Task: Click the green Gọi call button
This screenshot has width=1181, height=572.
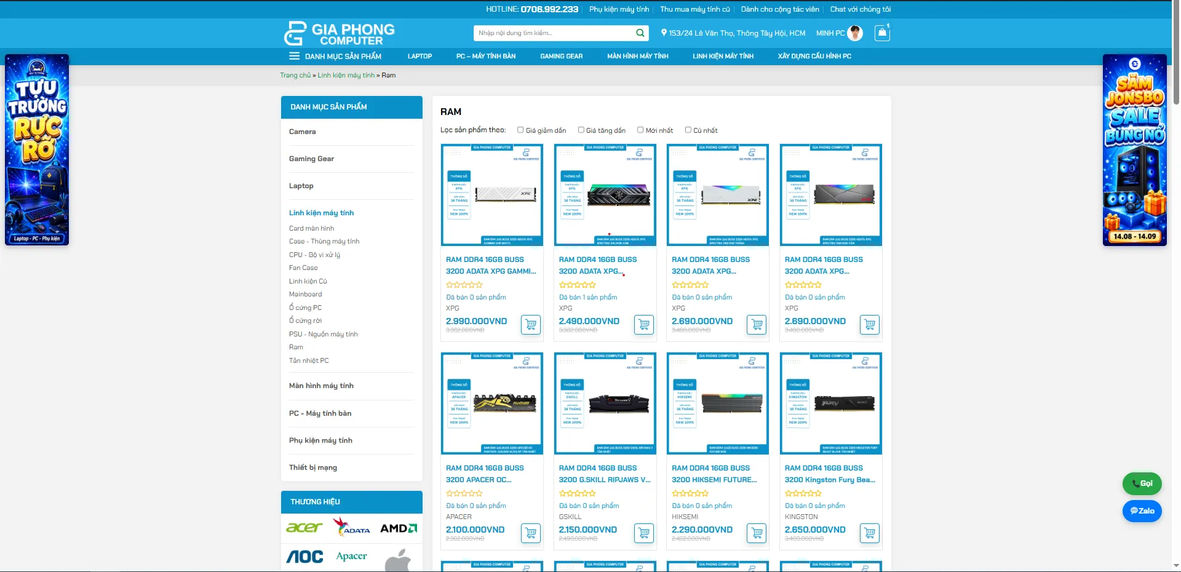Action: 1142,483
